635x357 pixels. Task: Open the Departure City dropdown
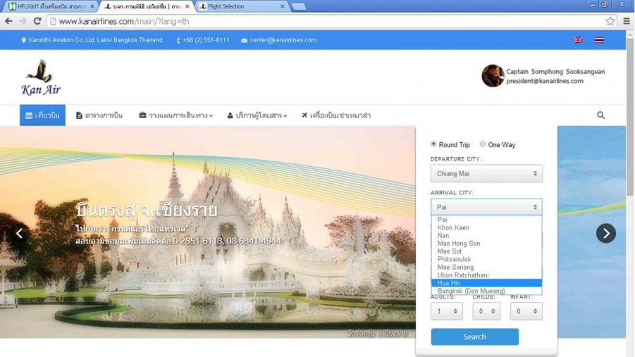[x=486, y=173]
